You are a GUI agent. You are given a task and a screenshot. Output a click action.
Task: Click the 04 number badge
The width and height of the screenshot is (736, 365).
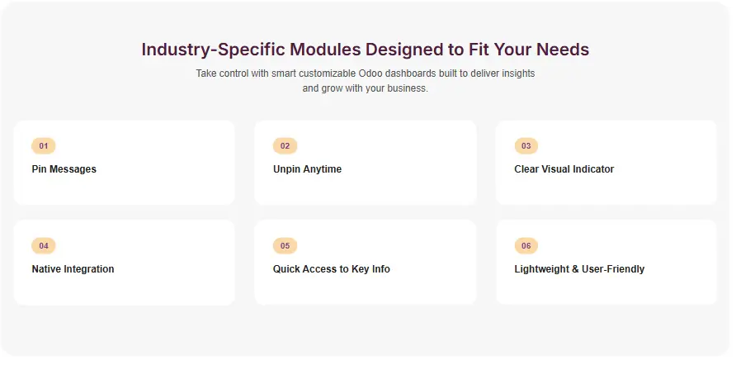(44, 246)
